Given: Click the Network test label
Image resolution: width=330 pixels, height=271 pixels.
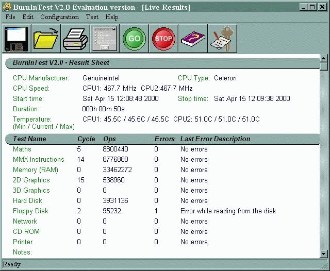Looking at the screenshot, I should [x=25, y=221].
